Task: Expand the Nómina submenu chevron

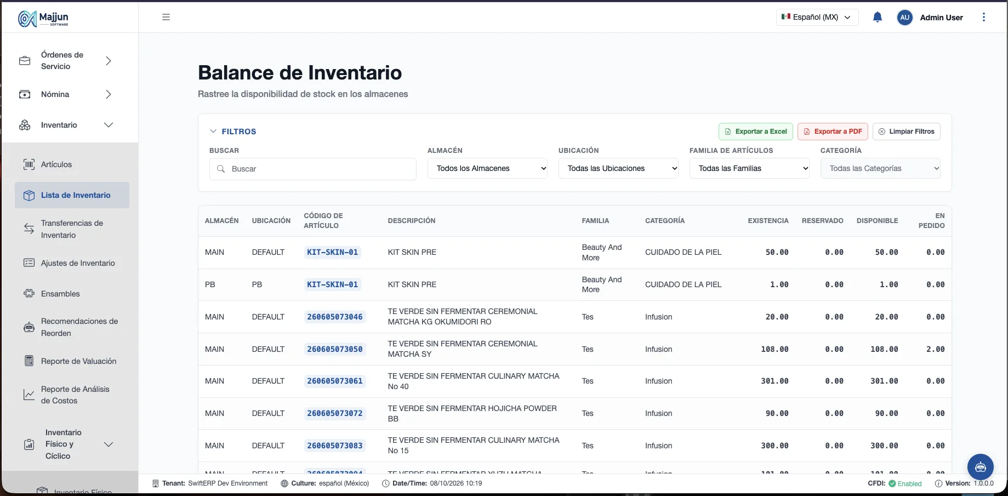Action: tap(109, 94)
